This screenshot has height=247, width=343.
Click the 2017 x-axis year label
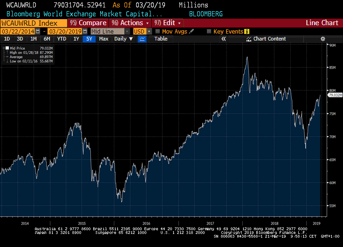tap(210, 223)
